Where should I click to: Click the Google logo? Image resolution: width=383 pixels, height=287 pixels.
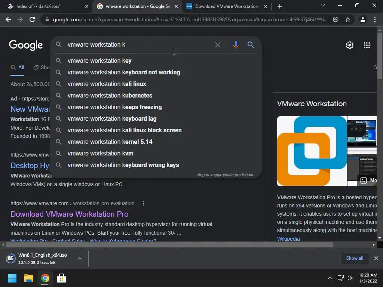26,45
